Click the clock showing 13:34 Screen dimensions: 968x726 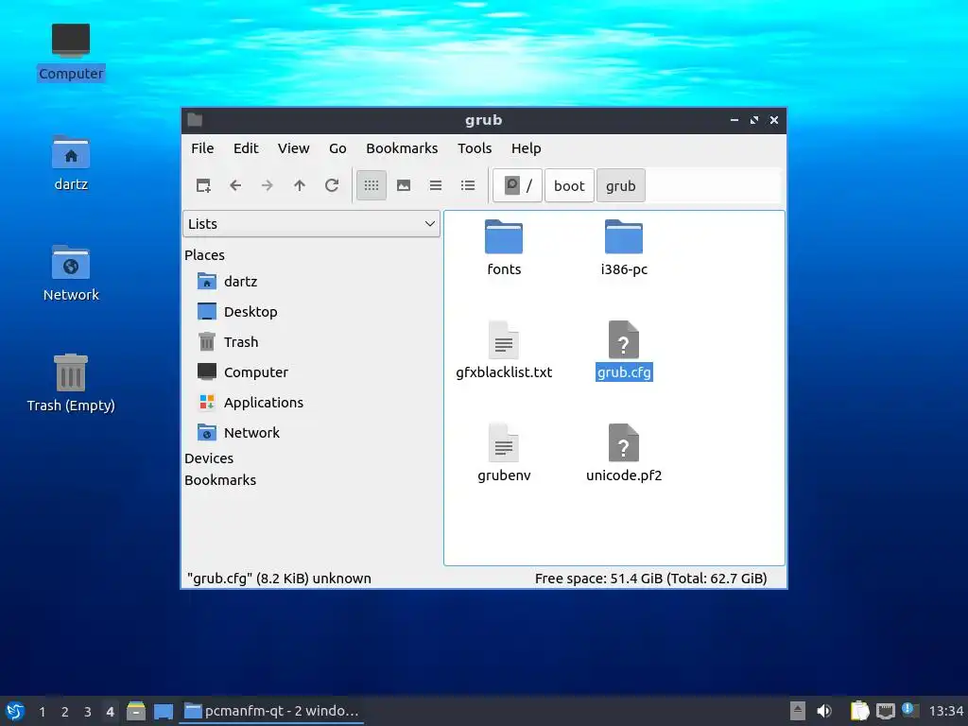coord(945,711)
